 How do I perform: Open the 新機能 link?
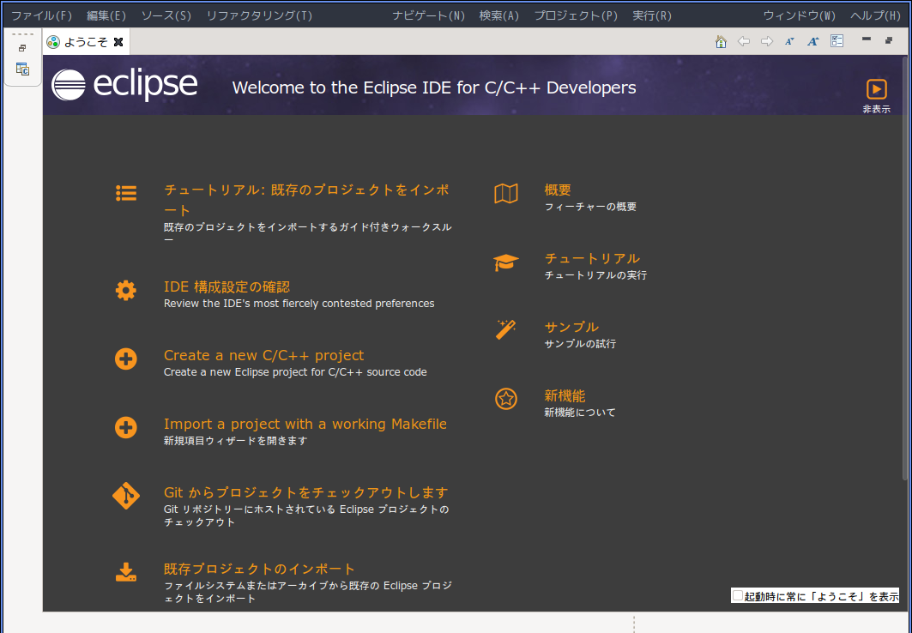[x=565, y=396]
